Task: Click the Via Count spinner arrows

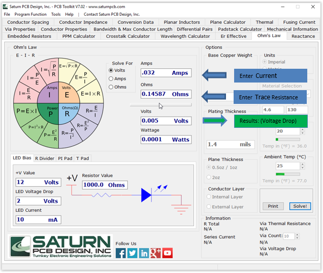Action: click(x=297, y=236)
